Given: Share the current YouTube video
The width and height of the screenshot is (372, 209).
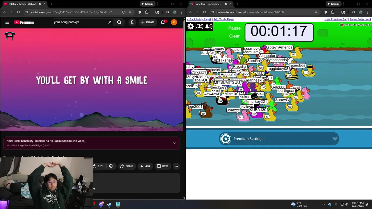Looking at the screenshot, I should click(126, 166).
